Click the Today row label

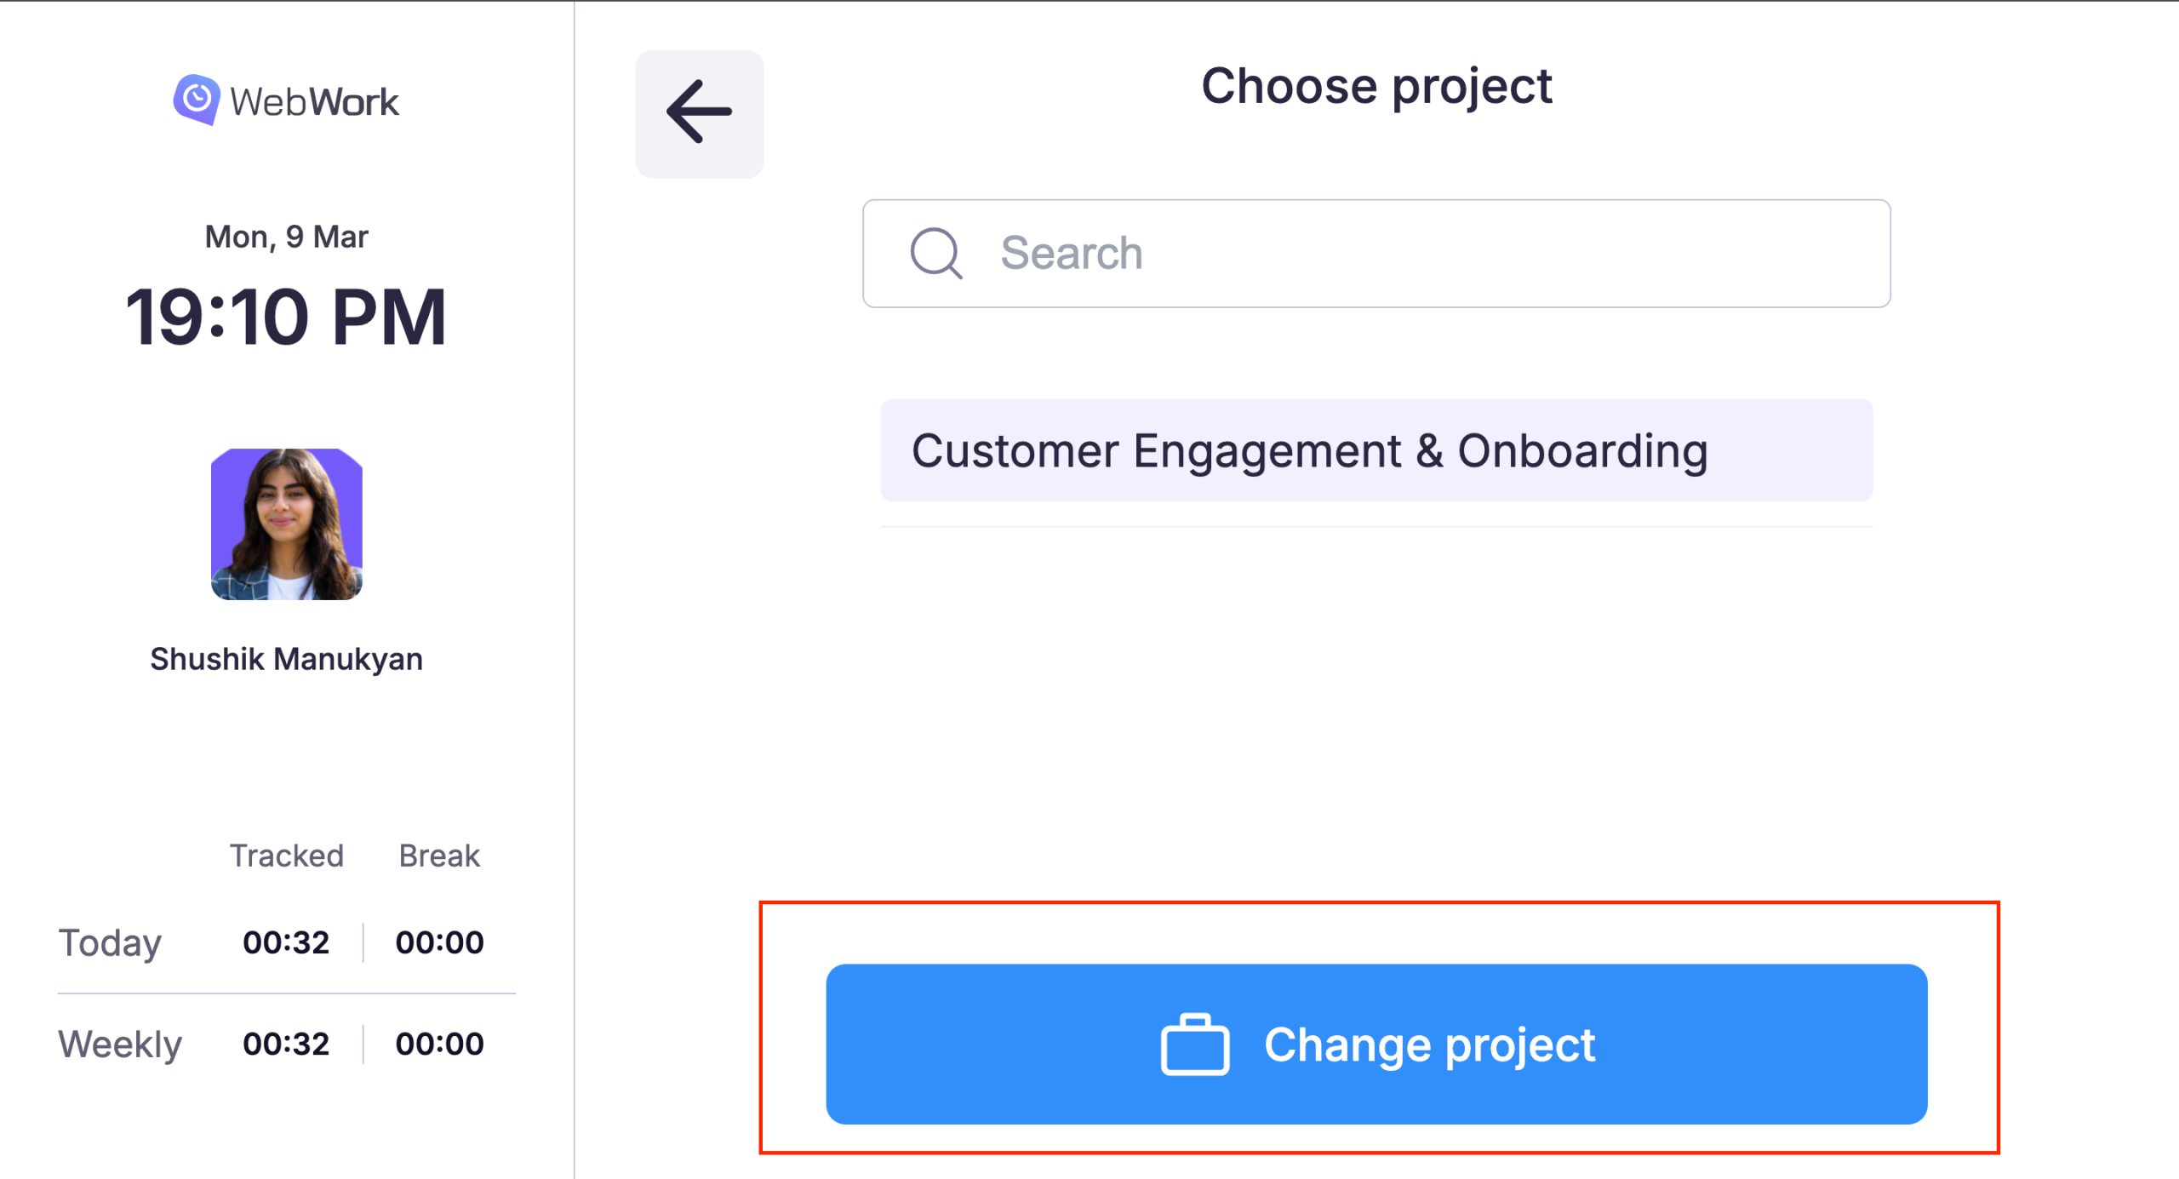[110, 942]
